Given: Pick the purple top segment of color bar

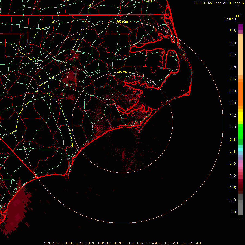Looking at the screenshot, I should point(240,27).
